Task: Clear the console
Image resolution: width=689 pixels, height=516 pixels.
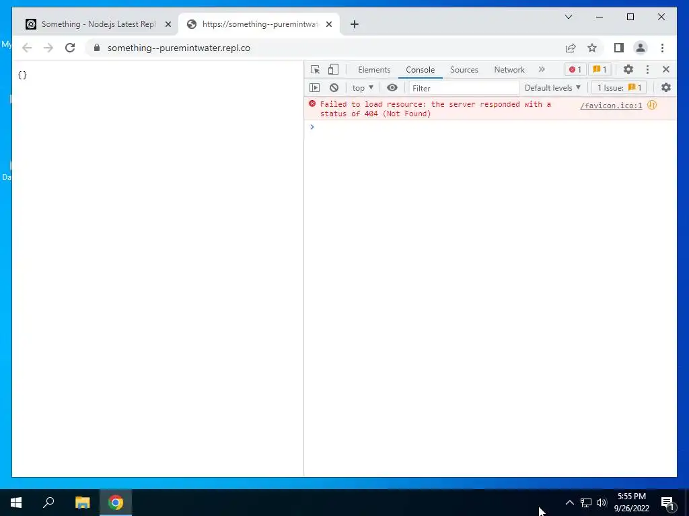Action: [x=334, y=88]
